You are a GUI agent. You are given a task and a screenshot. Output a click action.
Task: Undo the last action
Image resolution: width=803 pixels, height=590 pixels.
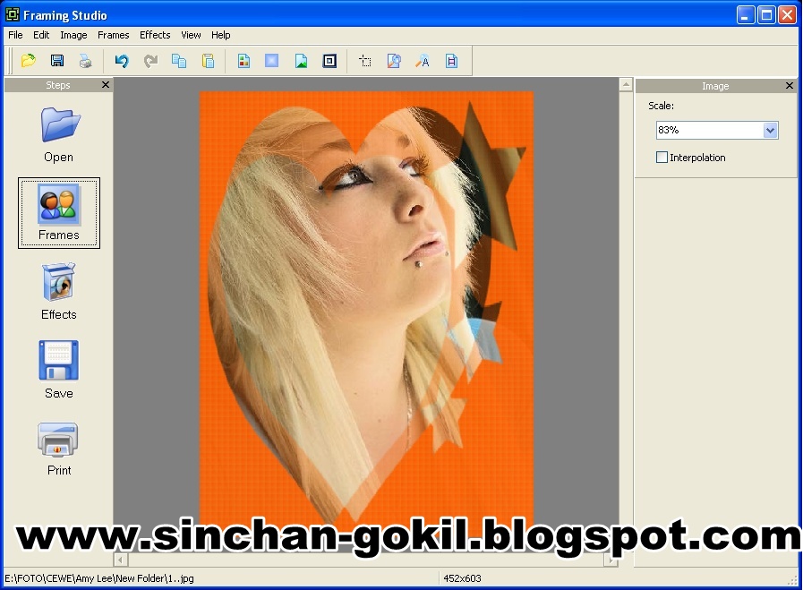coord(123,60)
